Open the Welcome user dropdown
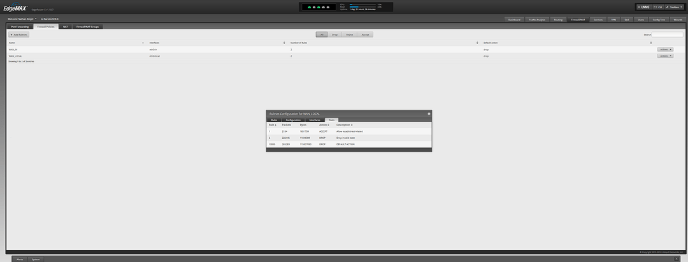688x262 pixels. click(x=22, y=19)
